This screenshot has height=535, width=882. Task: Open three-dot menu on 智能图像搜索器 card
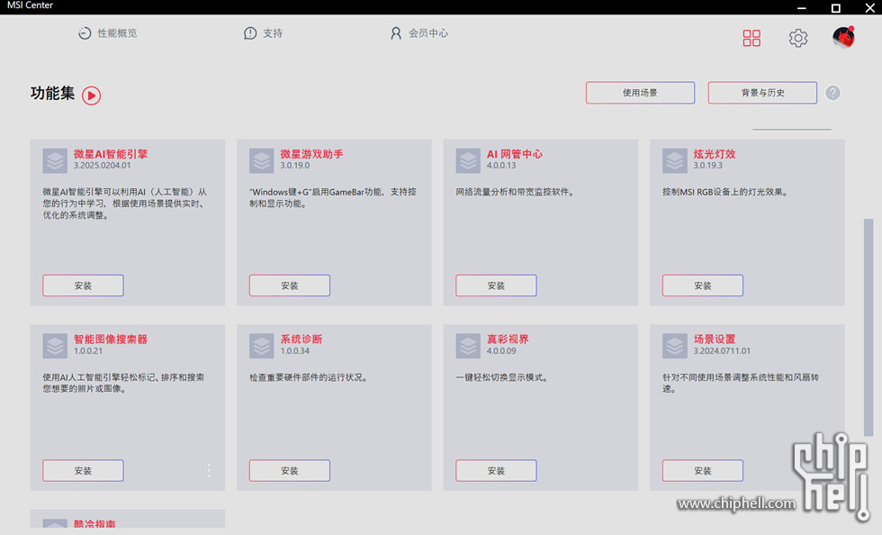[x=209, y=471]
